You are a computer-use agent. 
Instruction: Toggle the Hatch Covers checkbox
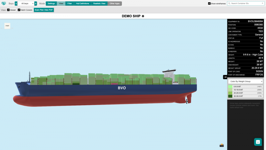19,10
